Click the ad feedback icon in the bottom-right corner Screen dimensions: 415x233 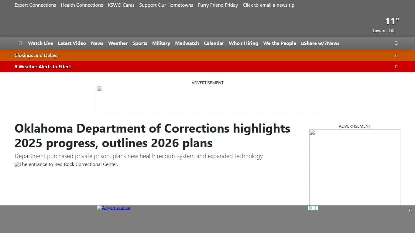point(410,210)
